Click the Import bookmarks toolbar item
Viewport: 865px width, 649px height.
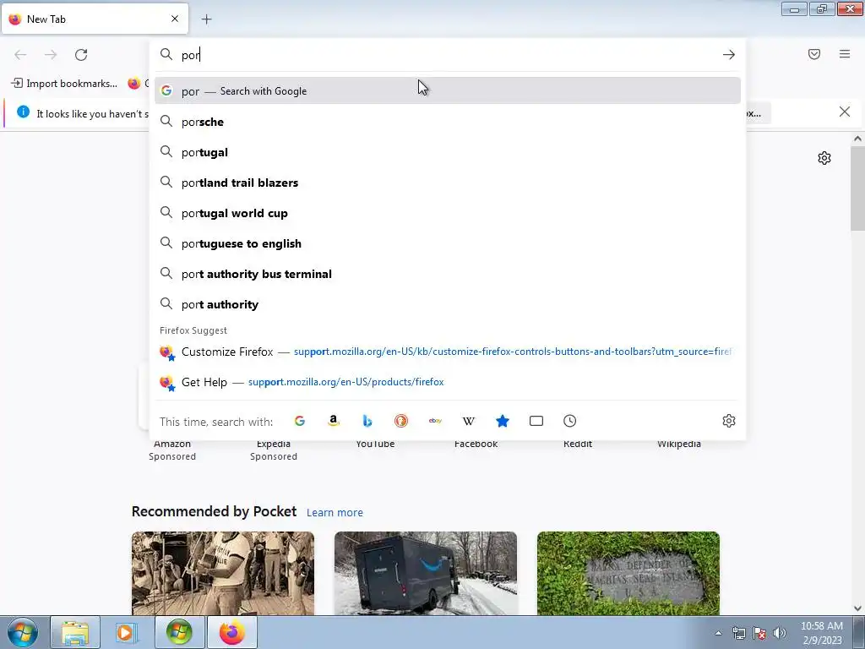pos(64,84)
